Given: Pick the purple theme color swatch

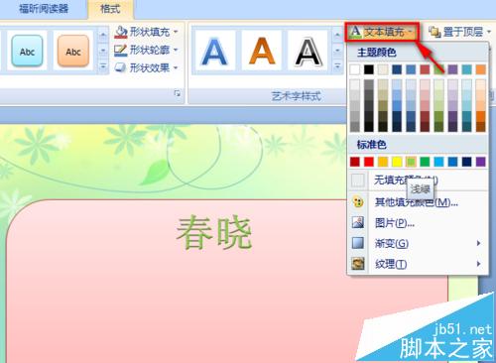Looking at the screenshot, I should point(452,69).
